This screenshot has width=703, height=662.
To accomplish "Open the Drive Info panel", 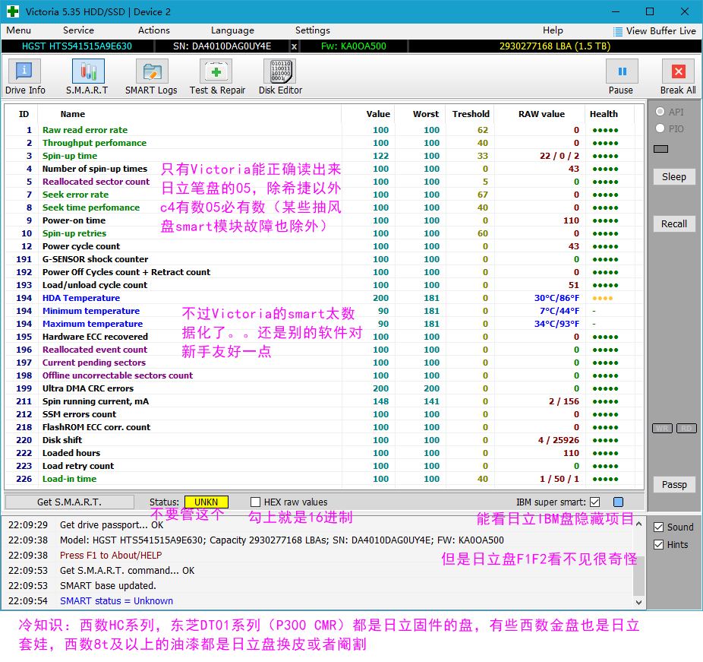I will [x=24, y=77].
